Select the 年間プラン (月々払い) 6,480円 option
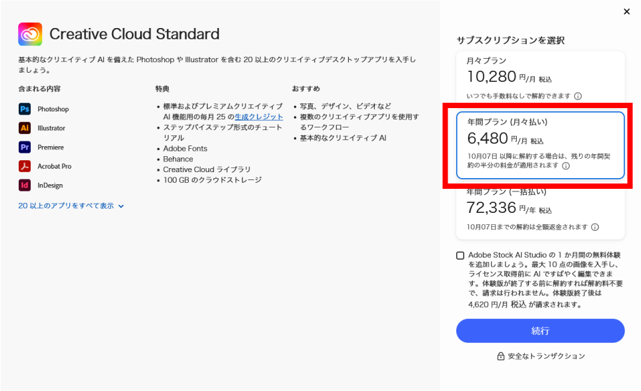The width and height of the screenshot is (641, 391). [x=540, y=145]
